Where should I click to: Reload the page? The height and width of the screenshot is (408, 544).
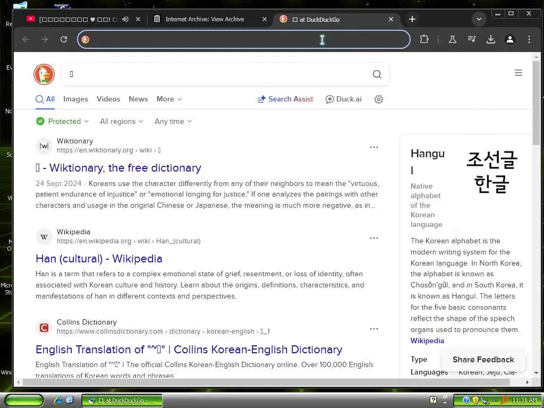pos(64,39)
